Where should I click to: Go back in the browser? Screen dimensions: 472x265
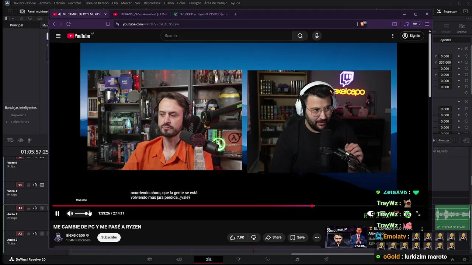(x=54, y=24)
